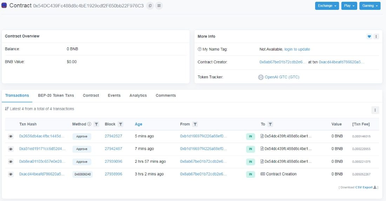Copy the contract address to clipboard
The image size is (386, 201).
point(150,6)
